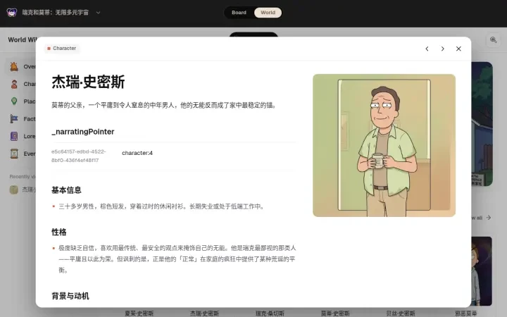The image size is (507, 317).
Task: Select the 杰瑞·史密斯 title heading
Action: click(x=88, y=82)
